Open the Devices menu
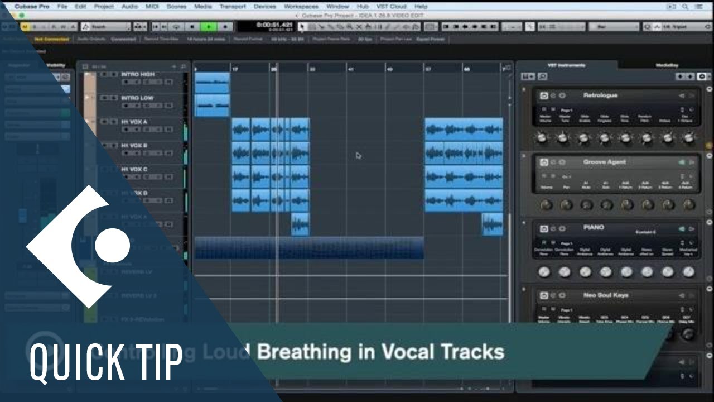Screen dimensions: 714x402 coord(264,6)
